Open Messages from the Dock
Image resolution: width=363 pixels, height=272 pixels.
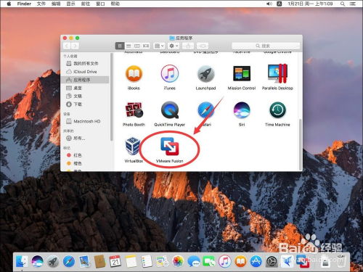(x=194, y=261)
